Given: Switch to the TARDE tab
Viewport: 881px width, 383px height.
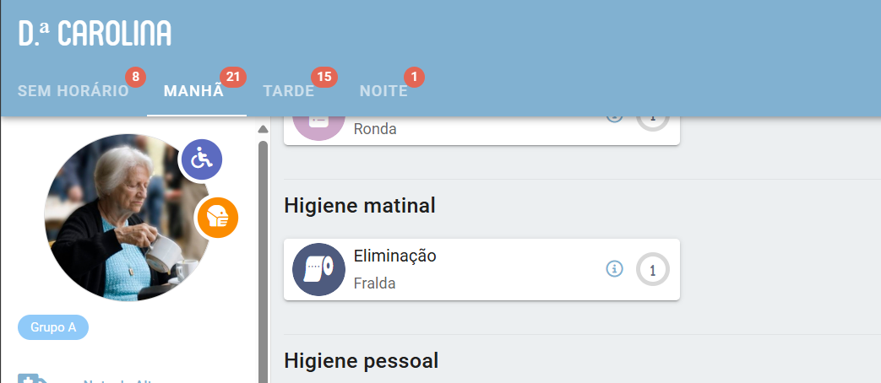Looking at the screenshot, I should click(289, 91).
